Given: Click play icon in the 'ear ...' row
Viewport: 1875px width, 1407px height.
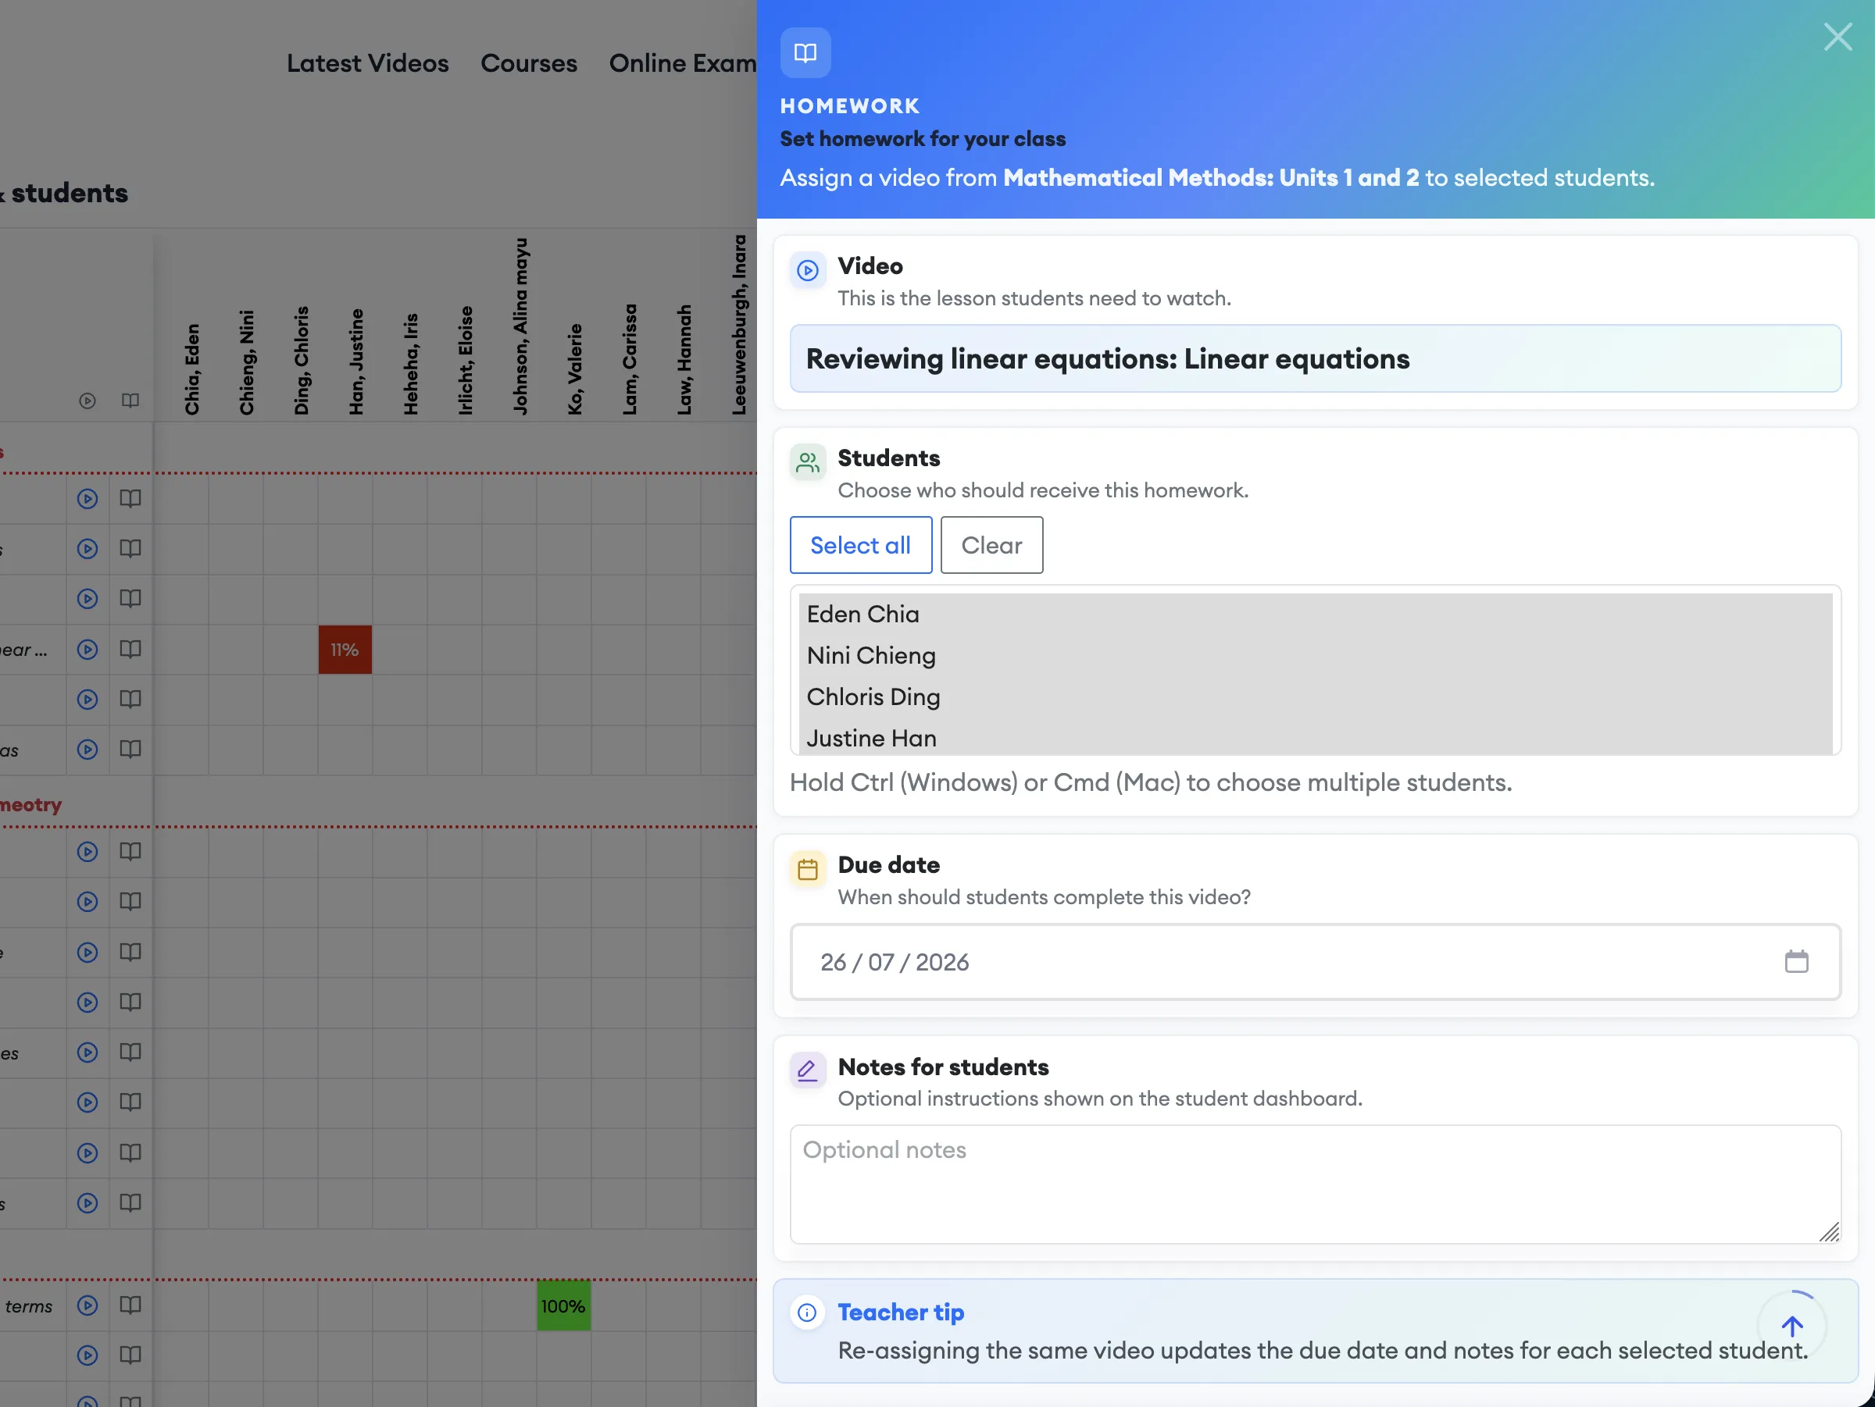Looking at the screenshot, I should pos(87,650).
